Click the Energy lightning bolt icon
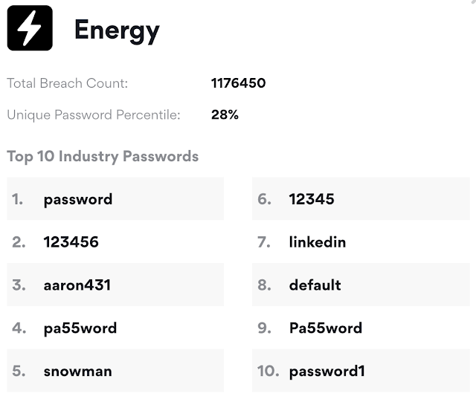The height and width of the screenshot is (399, 476). point(30,28)
